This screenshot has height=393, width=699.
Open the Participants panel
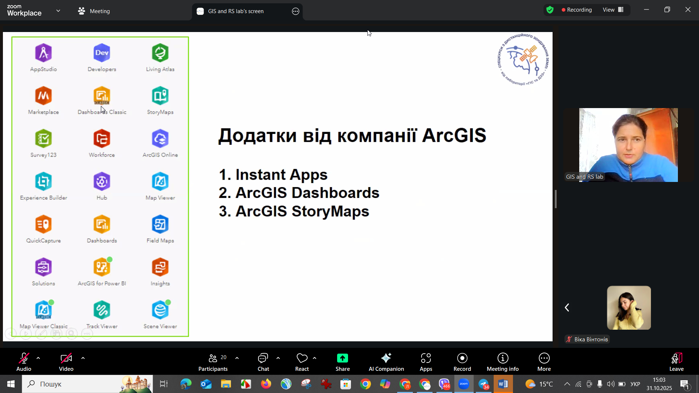[213, 362]
